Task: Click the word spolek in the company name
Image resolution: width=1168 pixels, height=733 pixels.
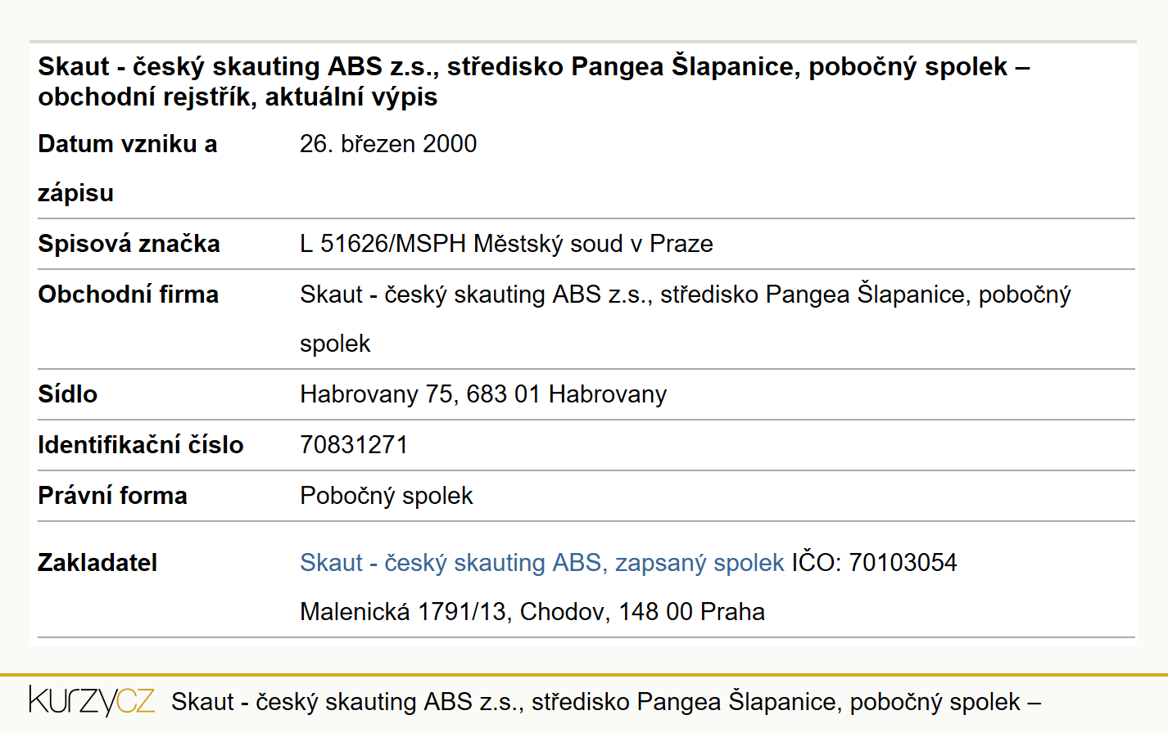Action: pyautogui.click(x=335, y=344)
